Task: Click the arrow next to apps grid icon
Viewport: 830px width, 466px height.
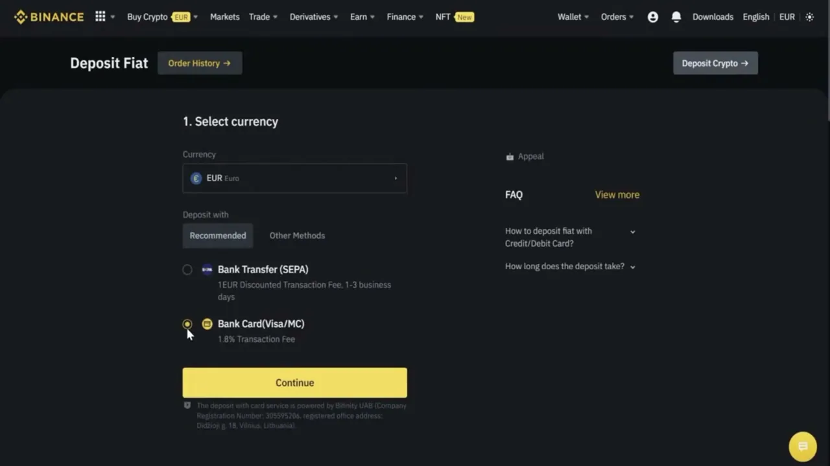Action: [113, 17]
